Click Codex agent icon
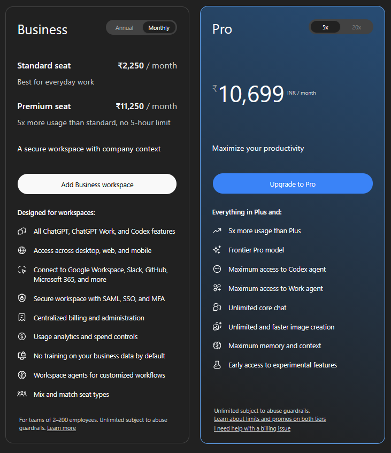This screenshot has height=453, width=391. pyautogui.click(x=217, y=269)
